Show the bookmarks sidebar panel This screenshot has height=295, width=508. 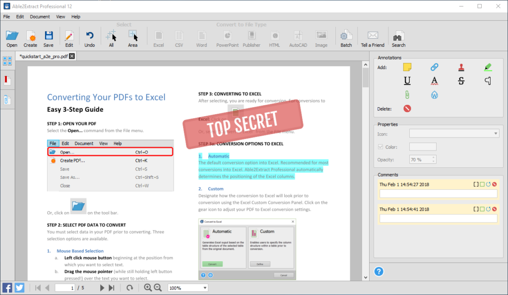(x=7, y=80)
